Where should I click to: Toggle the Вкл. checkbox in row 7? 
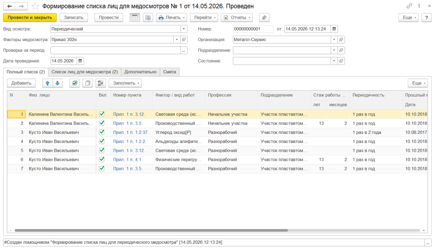pyautogui.click(x=102, y=168)
